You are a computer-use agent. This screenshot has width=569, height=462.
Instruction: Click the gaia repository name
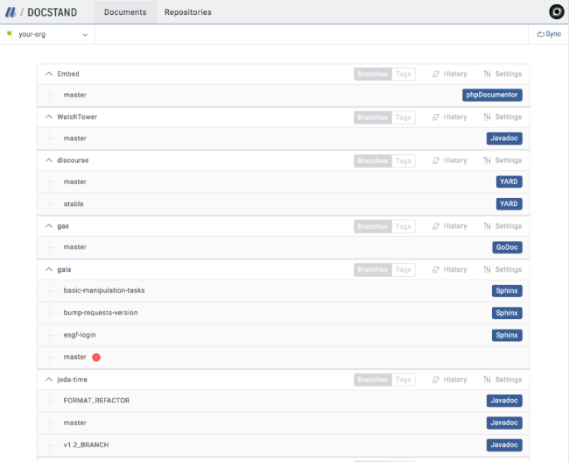click(x=64, y=269)
